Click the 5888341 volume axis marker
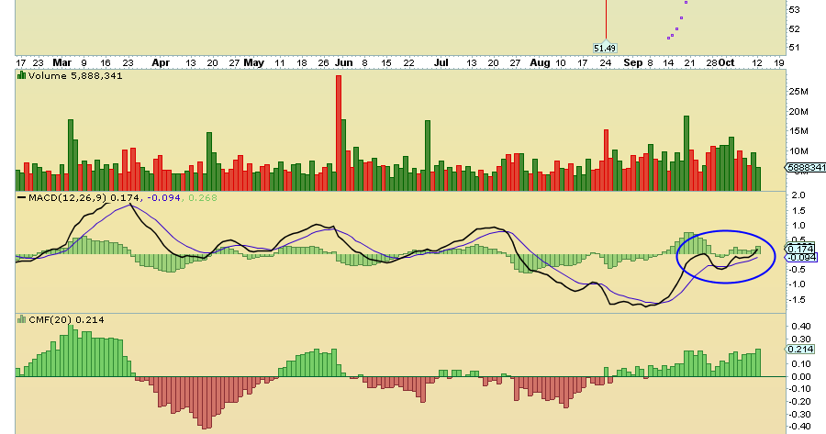This screenshot has width=826, height=434. pyautogui.click(x=806, y=168)
